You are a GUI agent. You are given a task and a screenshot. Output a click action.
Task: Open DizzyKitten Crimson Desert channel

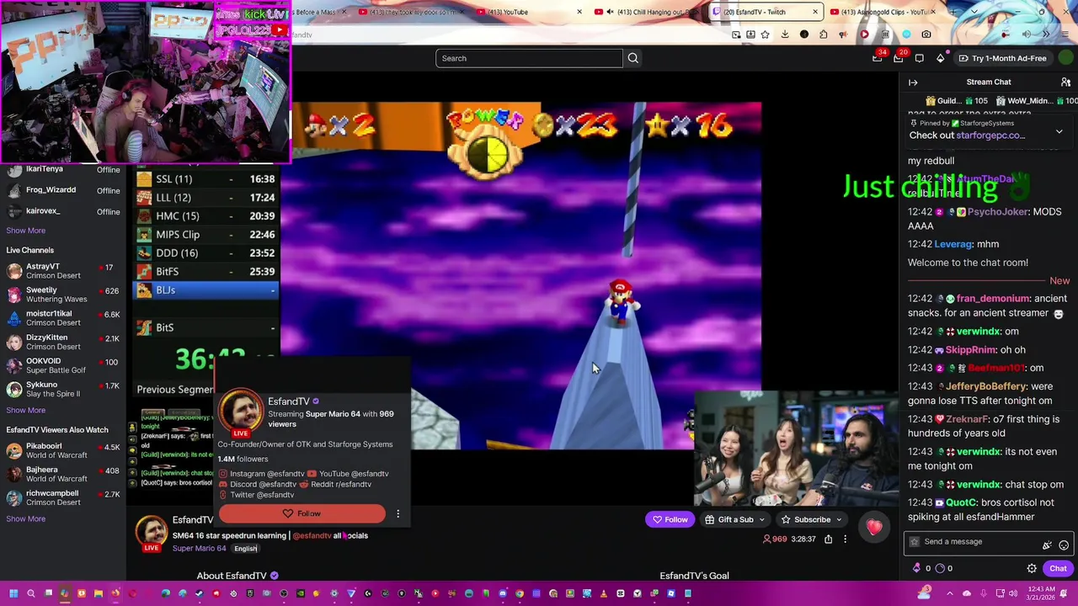(62, 342)
